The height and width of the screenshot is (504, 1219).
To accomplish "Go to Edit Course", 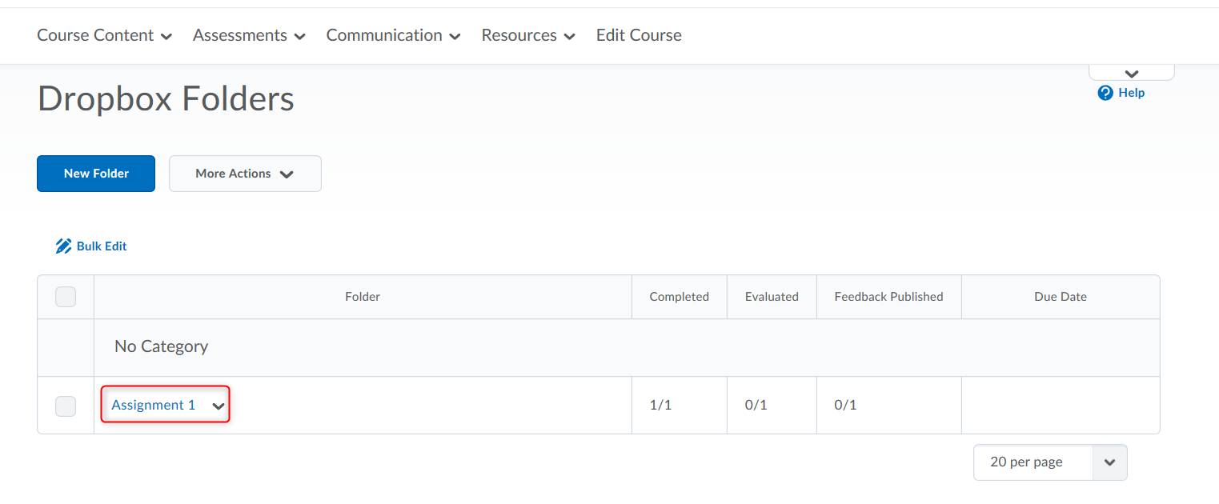I will click(x=639, y=35).
